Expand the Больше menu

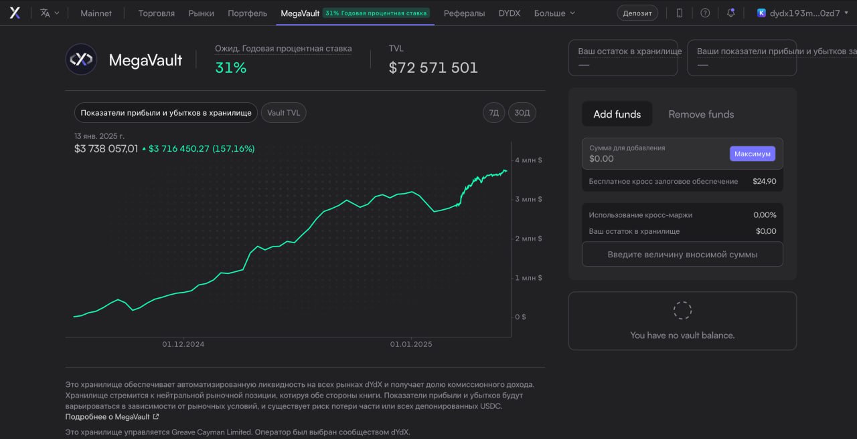554,13
